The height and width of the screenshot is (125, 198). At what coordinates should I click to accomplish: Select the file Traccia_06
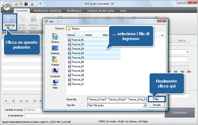pos(76,62)
